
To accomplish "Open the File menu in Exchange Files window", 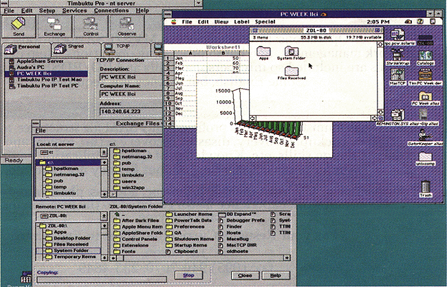I will click(x=41, y=131).
